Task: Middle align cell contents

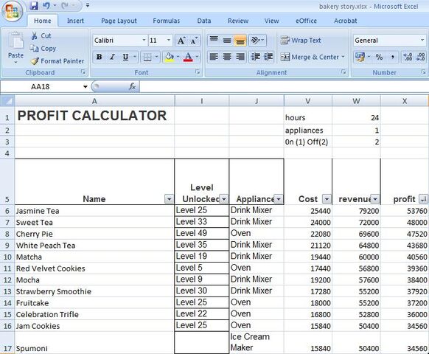Action: [227, 41]
